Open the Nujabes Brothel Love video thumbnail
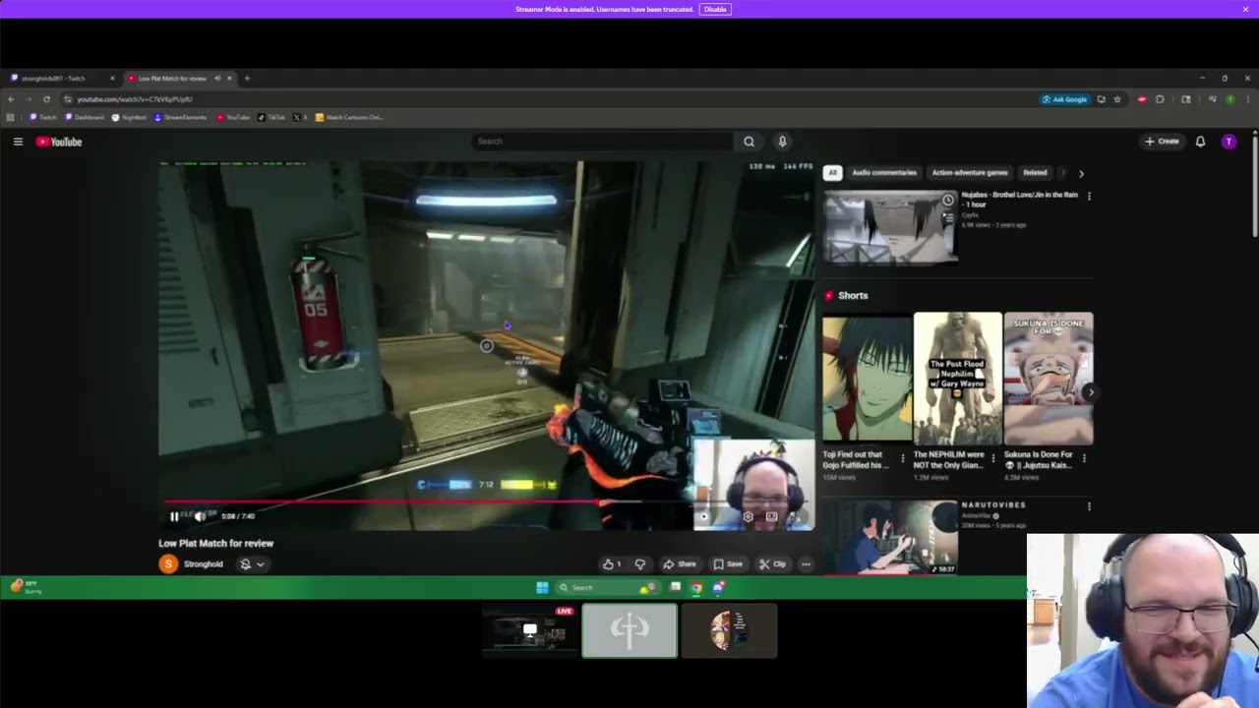 [890, 227]
